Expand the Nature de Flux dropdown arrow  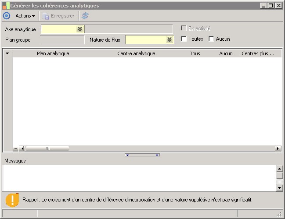pyautogui.click(x=170, y=39)
